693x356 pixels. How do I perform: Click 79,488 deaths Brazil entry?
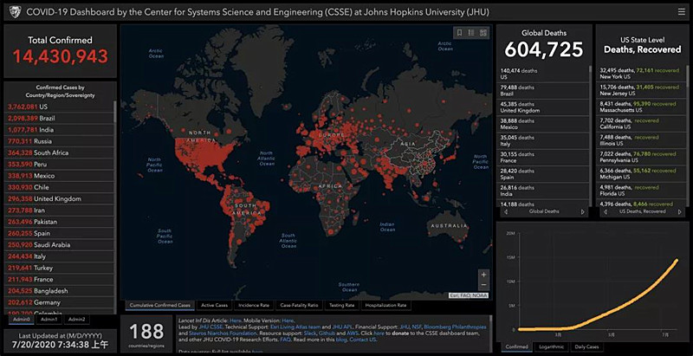544,91
